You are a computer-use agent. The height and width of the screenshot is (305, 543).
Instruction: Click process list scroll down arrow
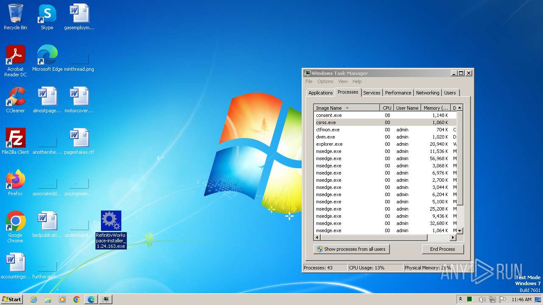pyautogui.click(x=459, y=230)
